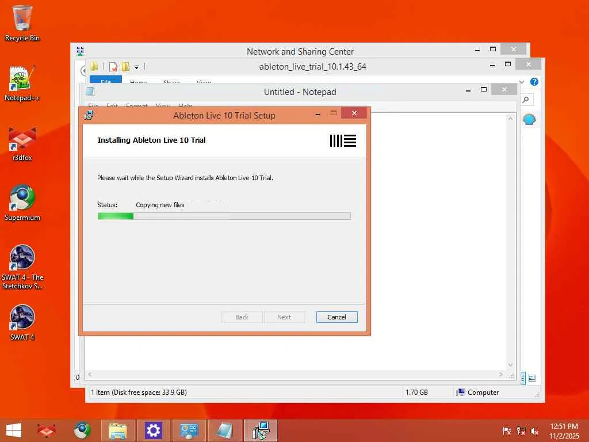The width and height of the screenshot is (589, 442).
Task: Open the View tab in Explorer ribbon
Action: (204, 81)
